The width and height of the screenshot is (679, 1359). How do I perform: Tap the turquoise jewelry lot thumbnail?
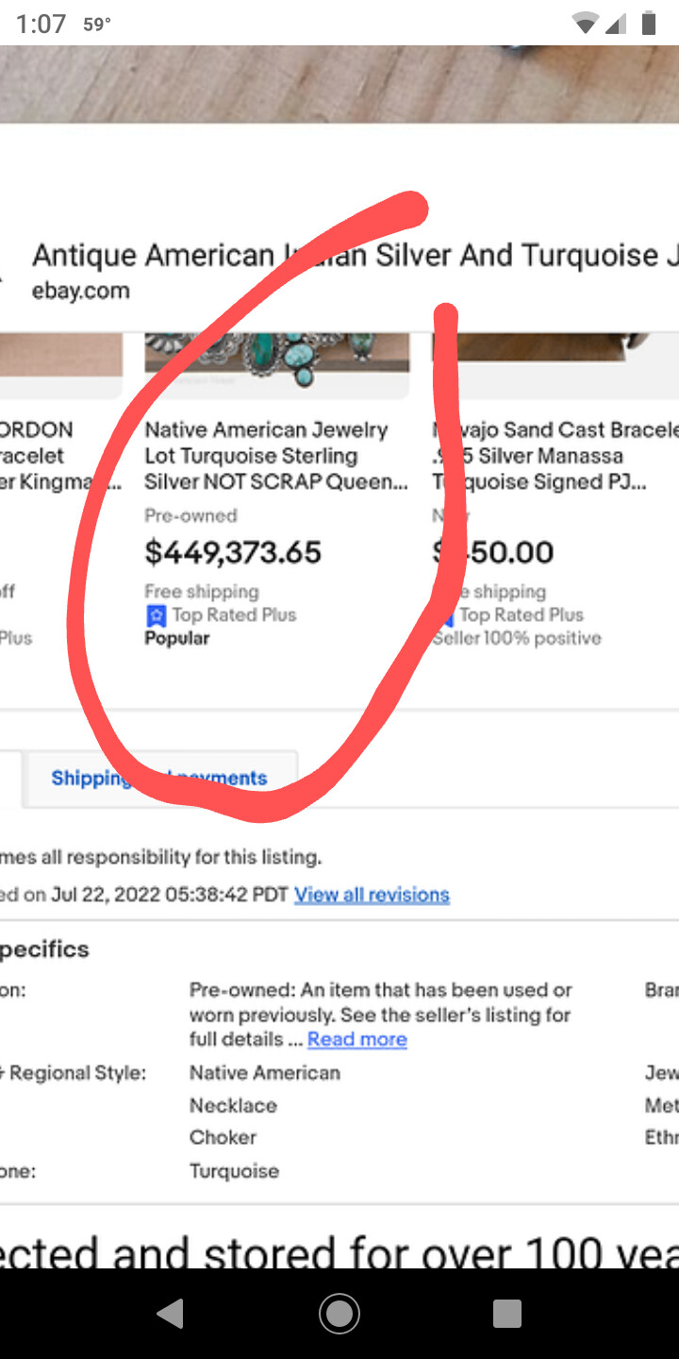coord(276,357)
